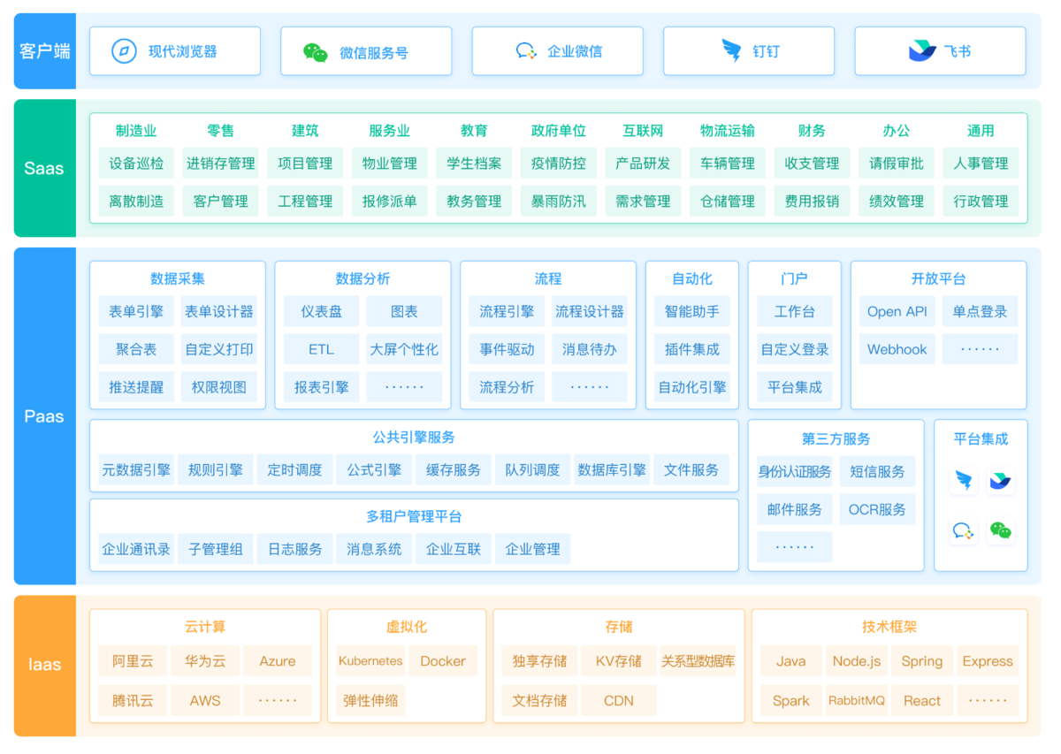Click the 飞书 logo in the 客户端 row

pyautogui.click(x=922, y=51)
